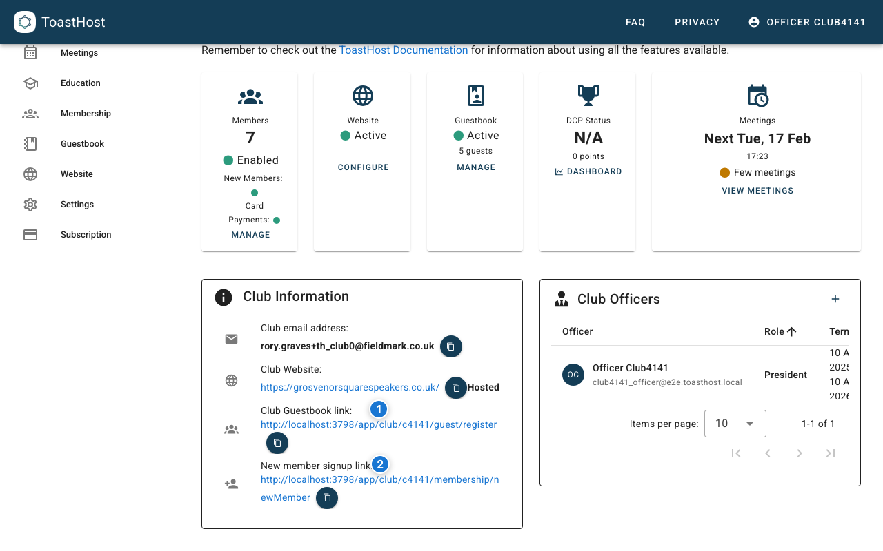Open Guestbook from the sidebar
883x551 pixels.
(81, 143)
